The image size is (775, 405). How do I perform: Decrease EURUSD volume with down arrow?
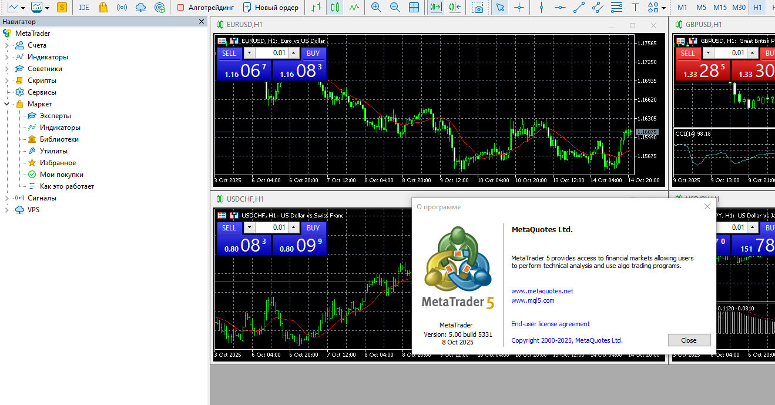click(x=249, y=53)
